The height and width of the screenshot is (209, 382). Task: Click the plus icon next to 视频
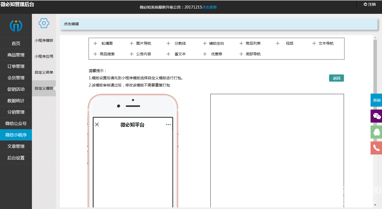click(x=278, y=43)
